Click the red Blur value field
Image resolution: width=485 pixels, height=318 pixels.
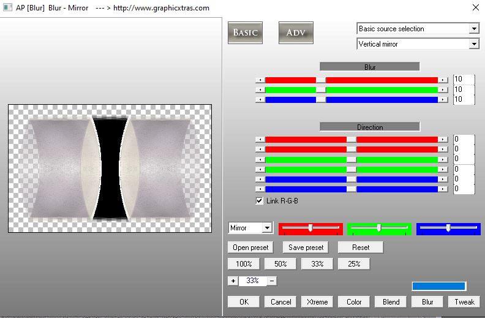pyautogui.click(x=464, y=79)
